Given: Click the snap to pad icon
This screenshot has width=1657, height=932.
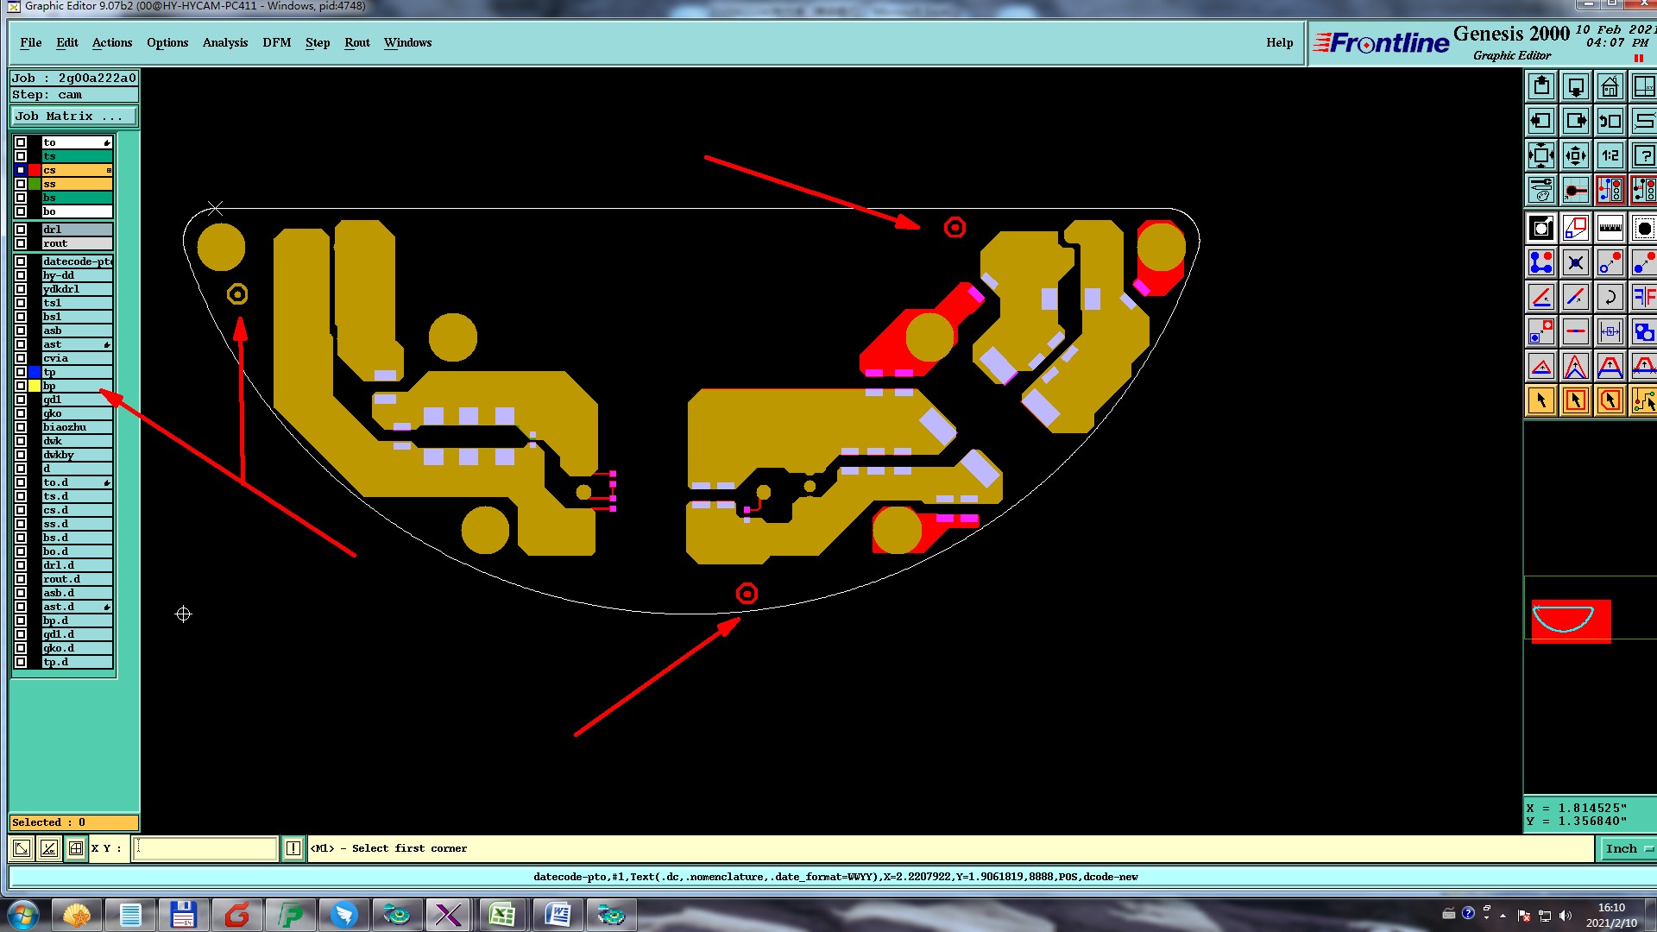Looking at the screenshot, I should 1576,190.
